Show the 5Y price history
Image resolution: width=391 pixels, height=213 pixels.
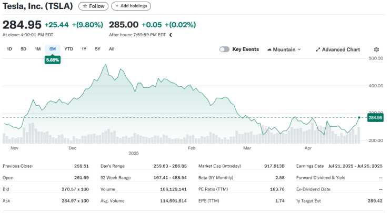click(x=97, y=49)
